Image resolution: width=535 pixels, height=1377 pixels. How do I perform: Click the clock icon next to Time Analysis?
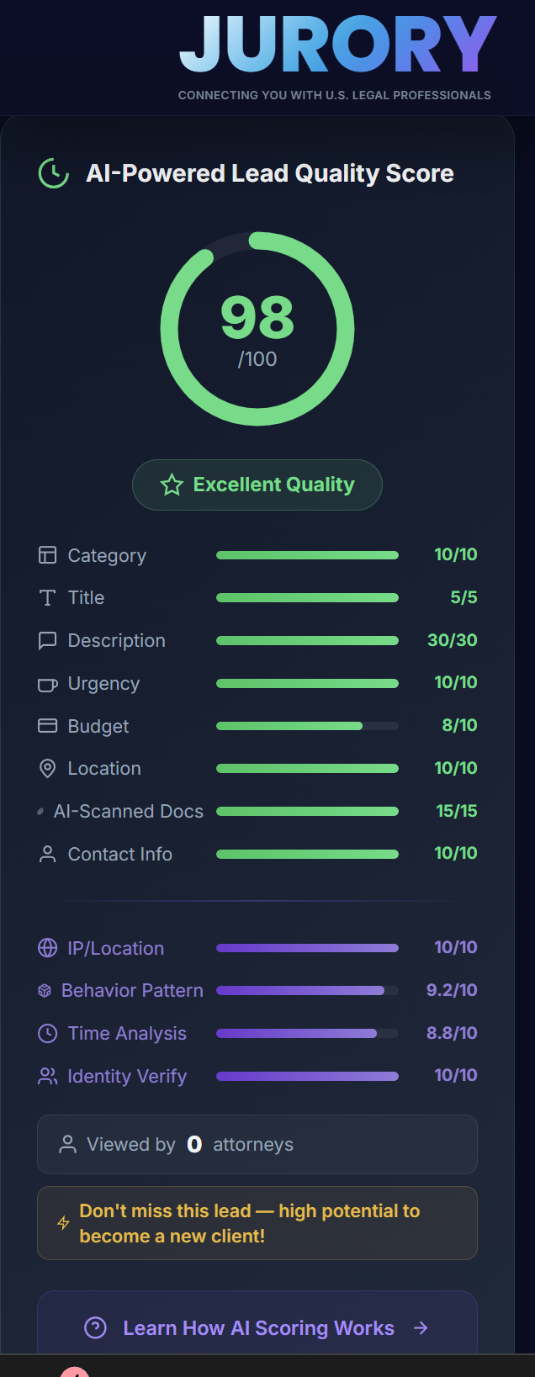(46, 1033)
